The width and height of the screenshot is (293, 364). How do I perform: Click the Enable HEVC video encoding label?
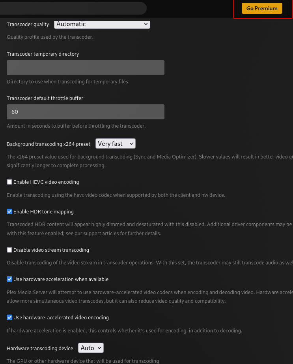[x=46, y=181]
